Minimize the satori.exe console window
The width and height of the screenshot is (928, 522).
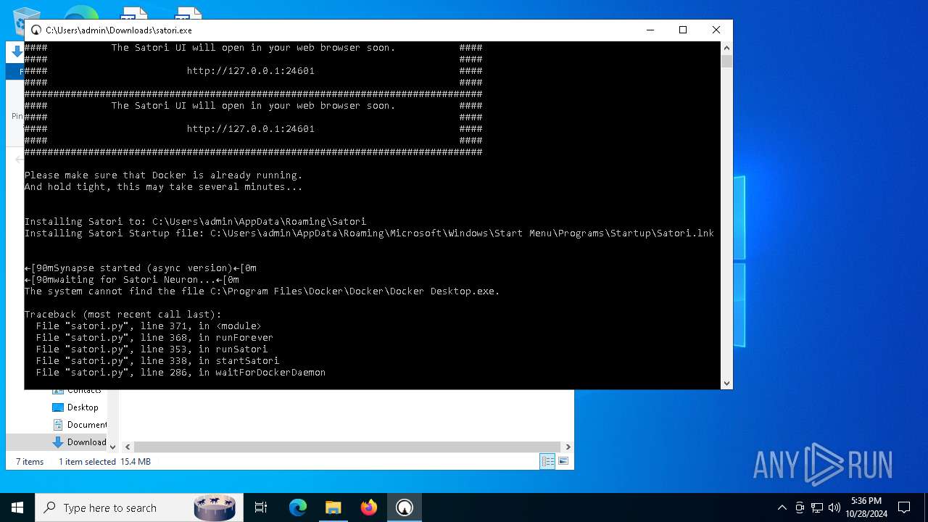[650, 30]
